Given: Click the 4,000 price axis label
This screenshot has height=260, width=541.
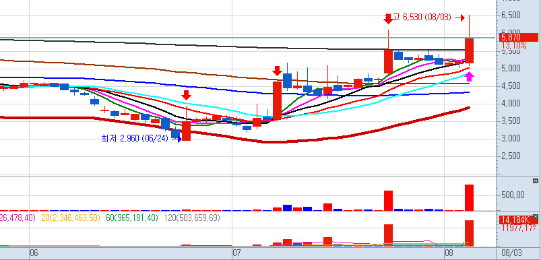Looking at the screenshot, I should click(x=511, y=104).
